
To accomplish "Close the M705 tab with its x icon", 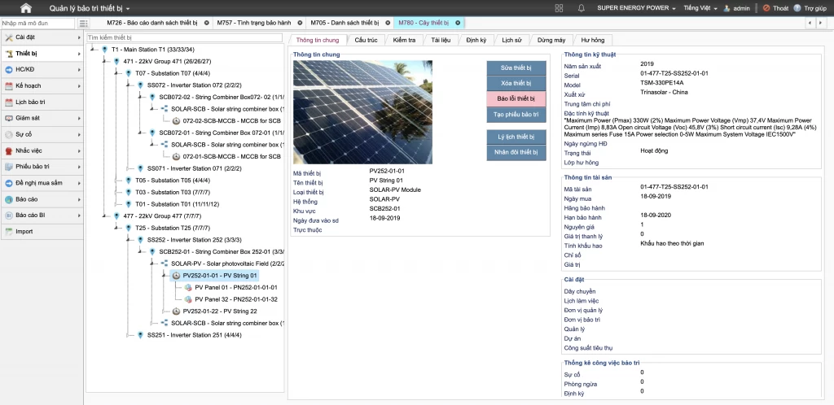I will point(388,23).
